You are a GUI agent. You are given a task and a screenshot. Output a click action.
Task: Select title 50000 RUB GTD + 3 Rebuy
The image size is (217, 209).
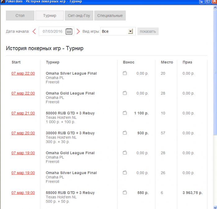pyautogui.click(x=70, y=113)
